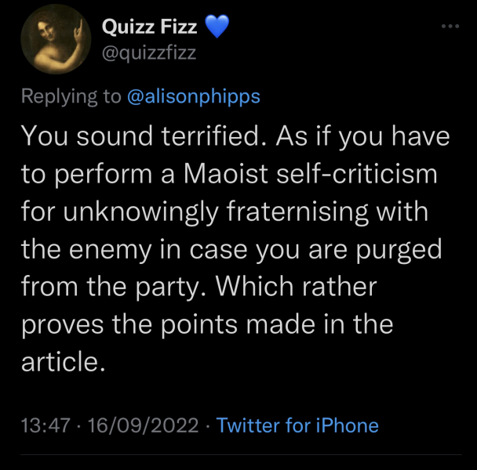
Task: Open the Quizz Fizz display name
Action: [x=150, y=30]
